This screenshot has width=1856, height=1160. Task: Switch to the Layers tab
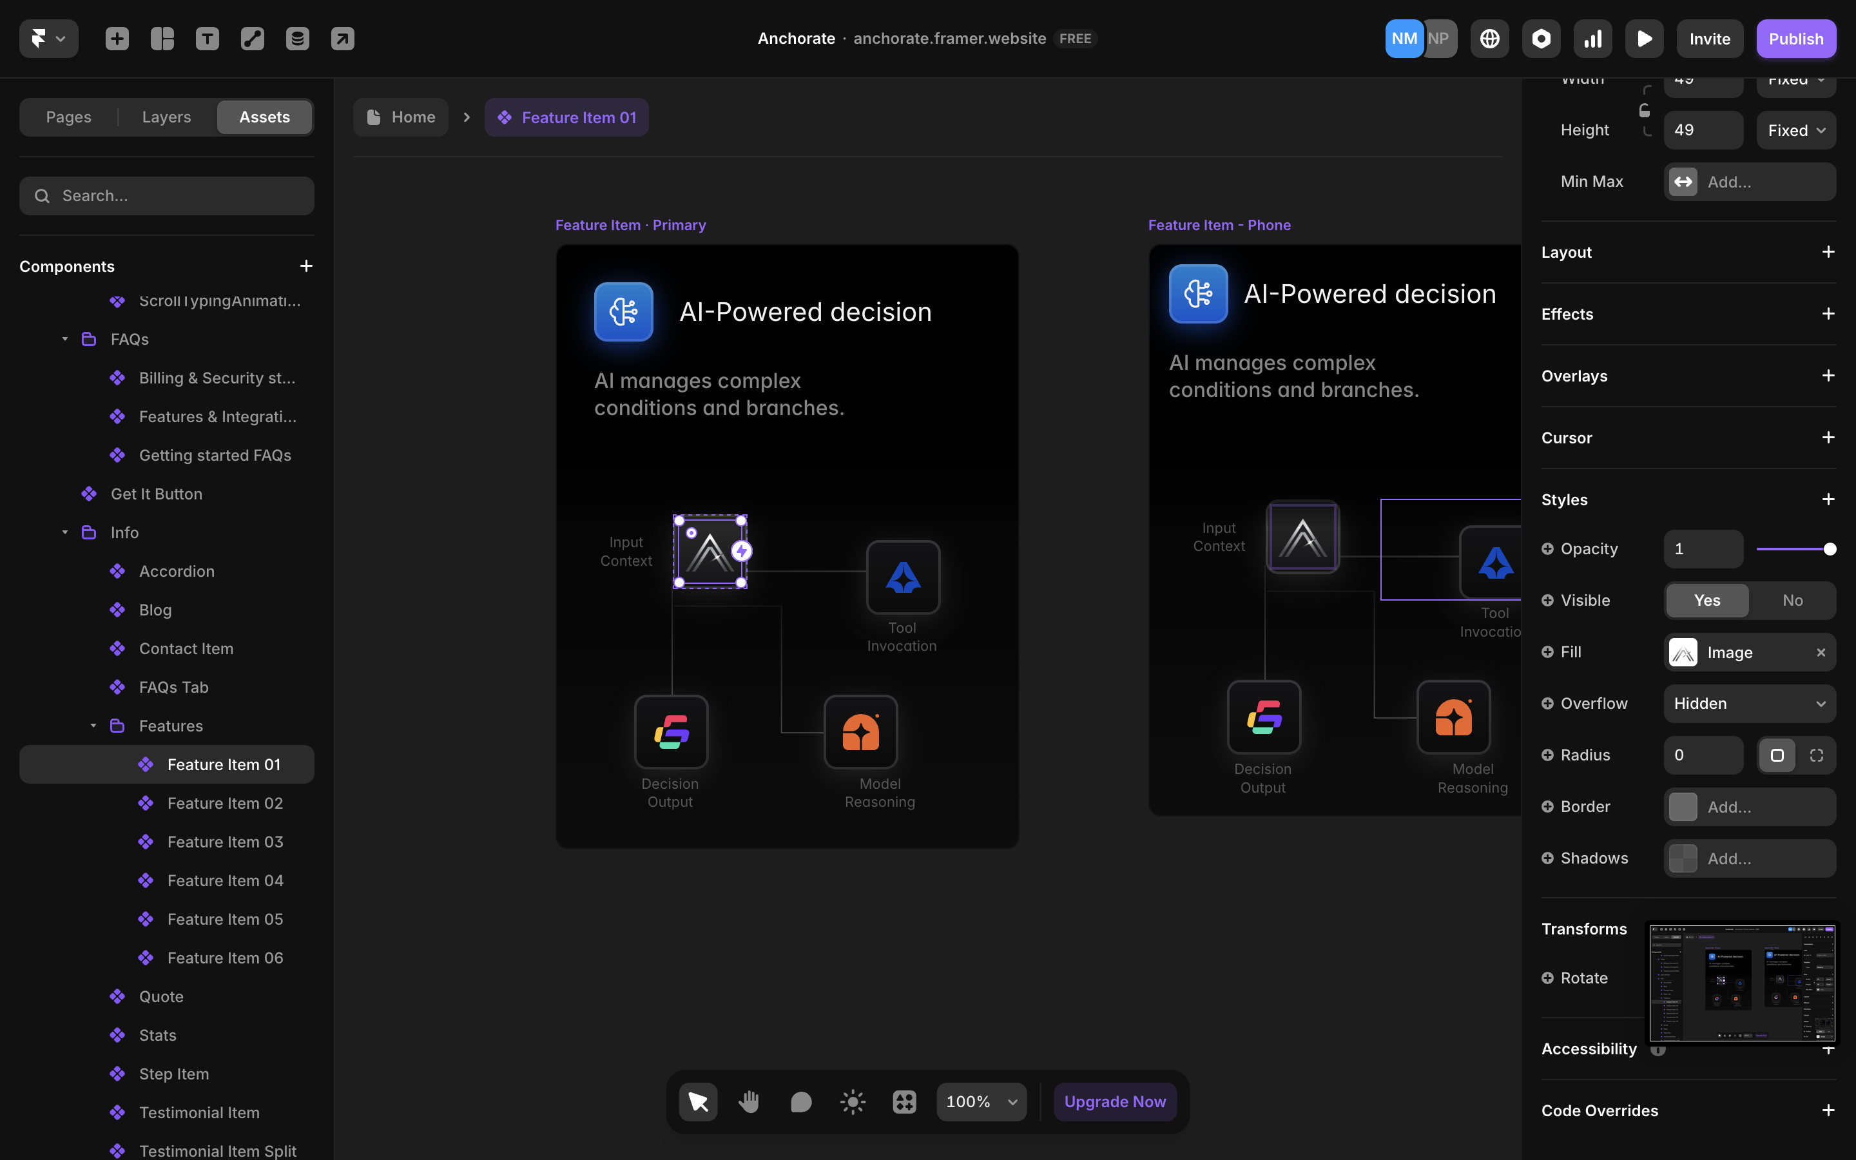(x=166, y=117)
